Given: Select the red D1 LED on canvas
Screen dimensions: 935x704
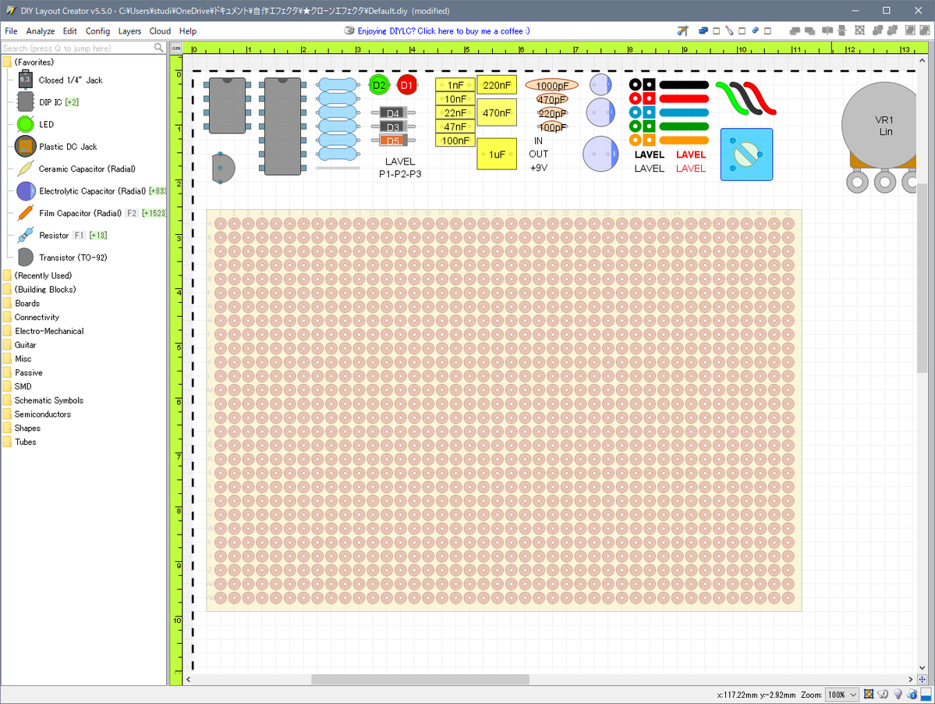Looking at the screenshot, I should [x=407, y=85].
